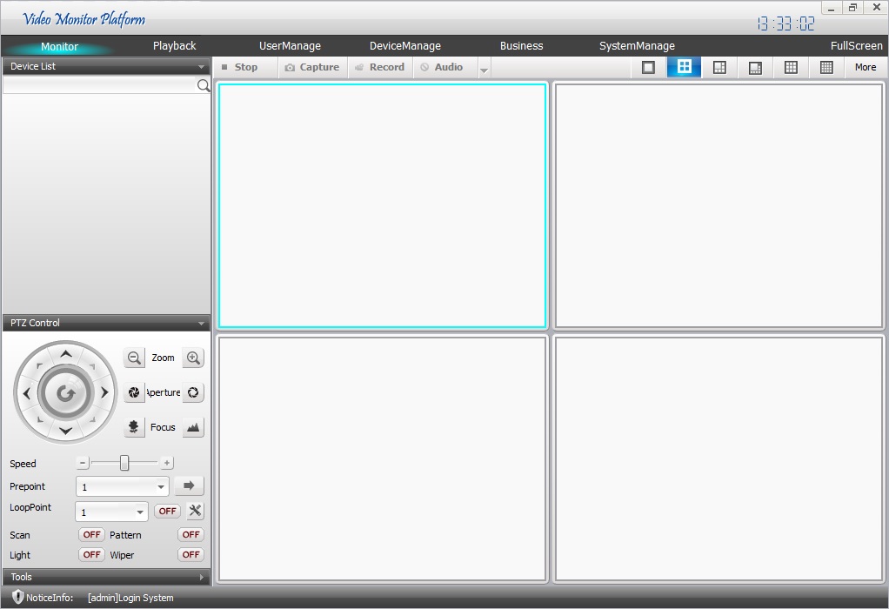Click the Capture button
The width and height of the screenshot is (889, 609).
click(312, 67)
